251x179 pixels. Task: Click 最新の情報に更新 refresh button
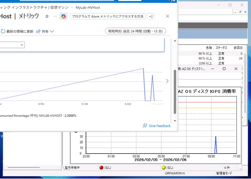click(x=17, y=31)
